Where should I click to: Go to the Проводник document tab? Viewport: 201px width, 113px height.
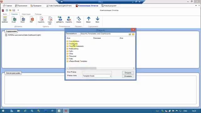click(x=36, y=6)
